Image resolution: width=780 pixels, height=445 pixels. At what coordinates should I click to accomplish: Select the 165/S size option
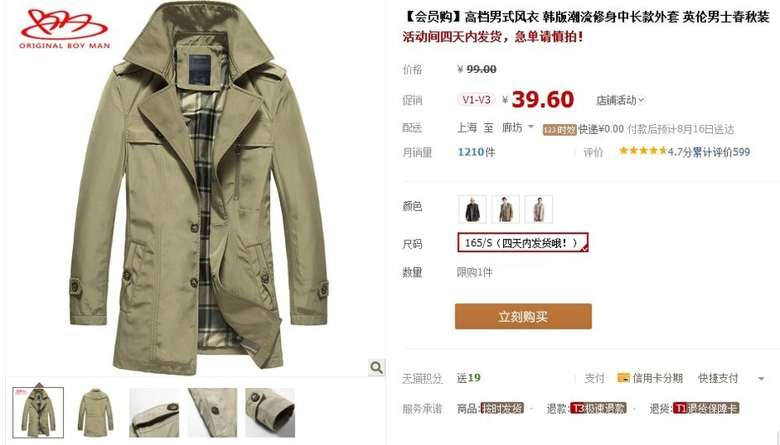pyautogui.click(x=523, y=243)
